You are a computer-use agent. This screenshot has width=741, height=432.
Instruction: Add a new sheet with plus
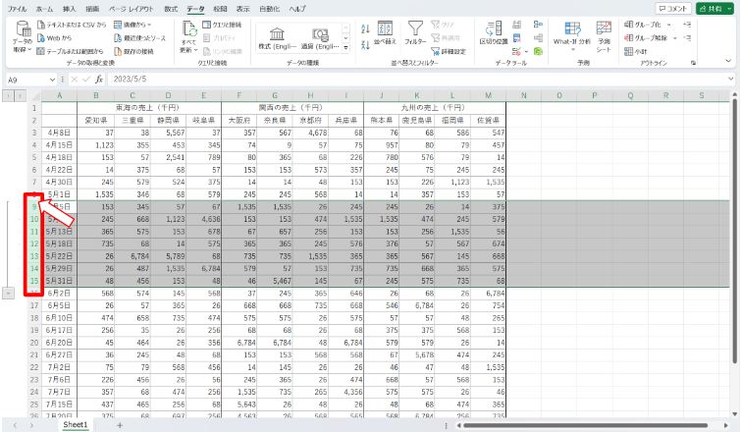[120, 425]
